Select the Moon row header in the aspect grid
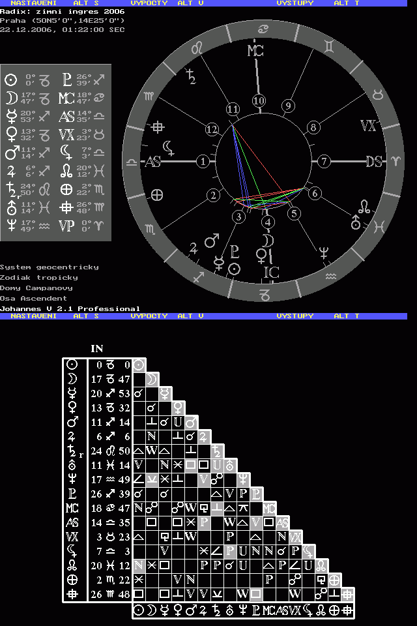The width and height of the screenshot is (417, 626). tap(72, 379)
